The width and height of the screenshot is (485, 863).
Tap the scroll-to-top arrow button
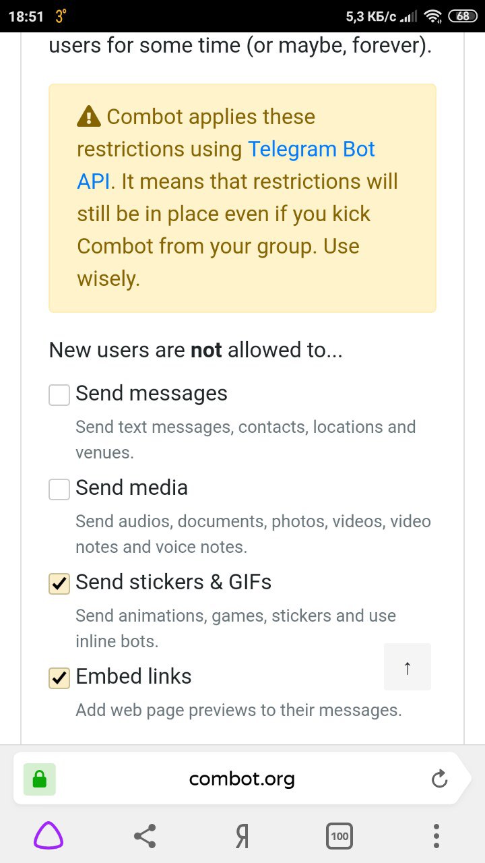pyautogui.click(x=408, y=667)
